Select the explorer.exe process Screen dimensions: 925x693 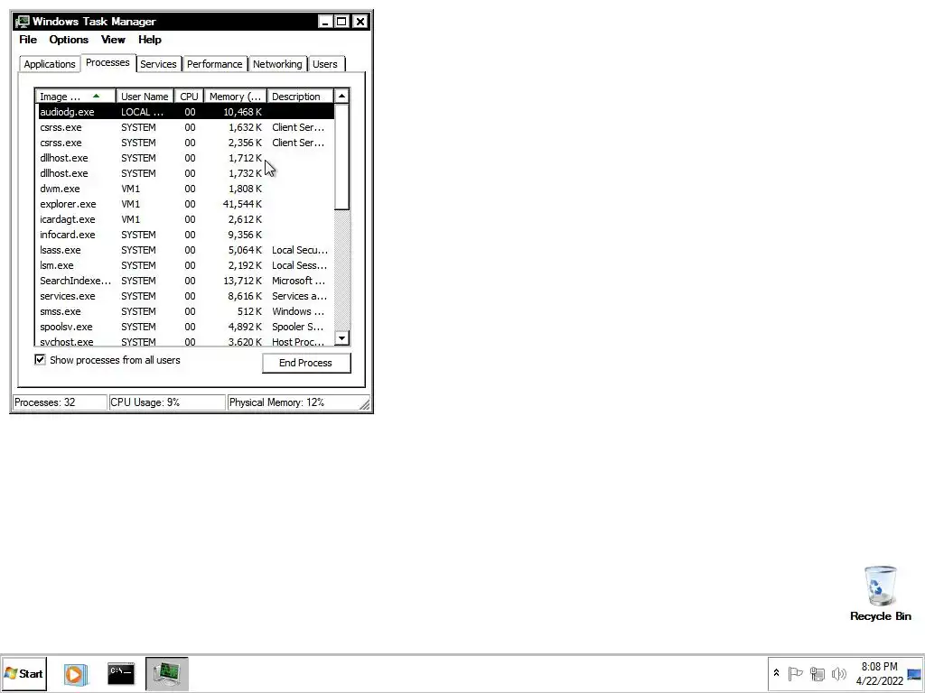pyautogui.click(x=186, y=204)
